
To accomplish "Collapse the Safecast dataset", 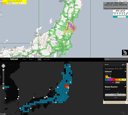I will 104,72.
